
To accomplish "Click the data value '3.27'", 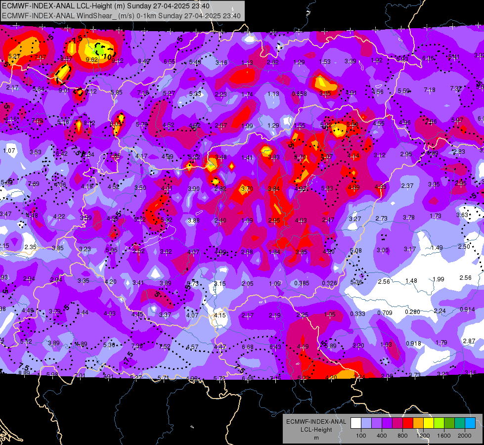I will tap(355, 219).
